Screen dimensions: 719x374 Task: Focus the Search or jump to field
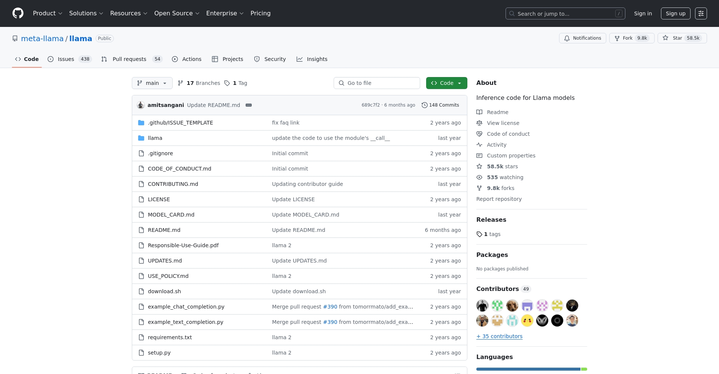pos(565,13)
